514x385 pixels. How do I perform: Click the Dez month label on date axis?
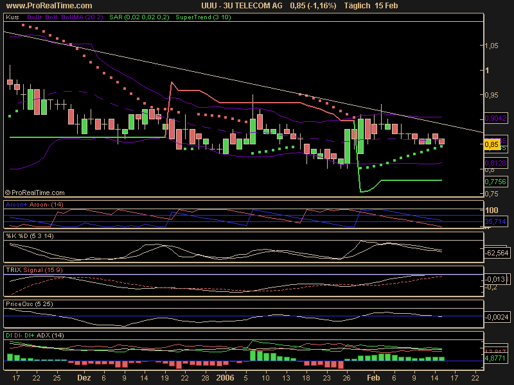click(x=84, y=378)
